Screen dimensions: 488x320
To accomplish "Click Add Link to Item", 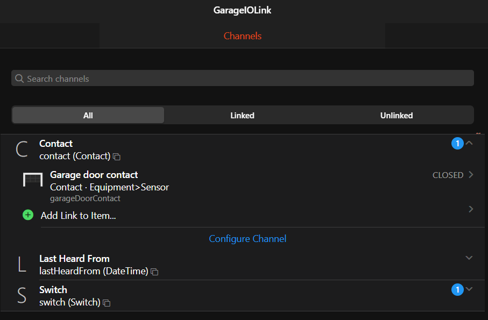I will pyautogui.click(x=79, y=216).
